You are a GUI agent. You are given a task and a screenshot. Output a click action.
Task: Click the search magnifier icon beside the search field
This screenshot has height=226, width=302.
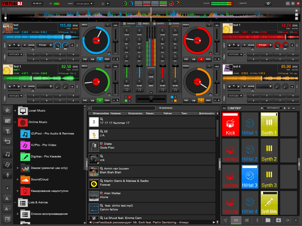tap(89, 108)
